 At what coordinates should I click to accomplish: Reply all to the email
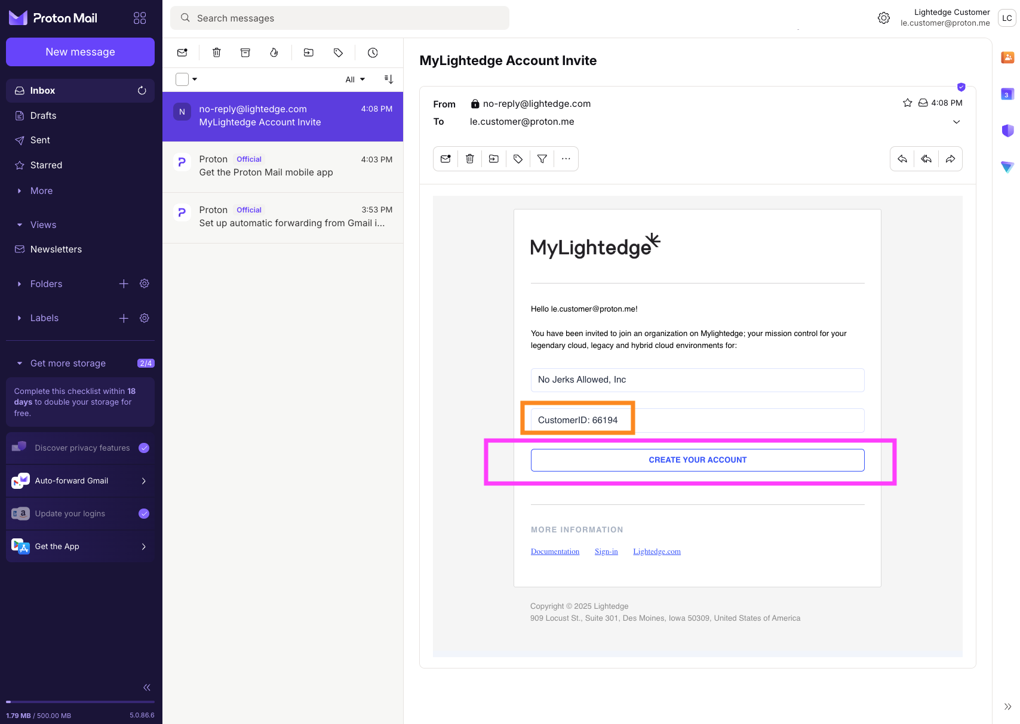click(x=926, y=159)
